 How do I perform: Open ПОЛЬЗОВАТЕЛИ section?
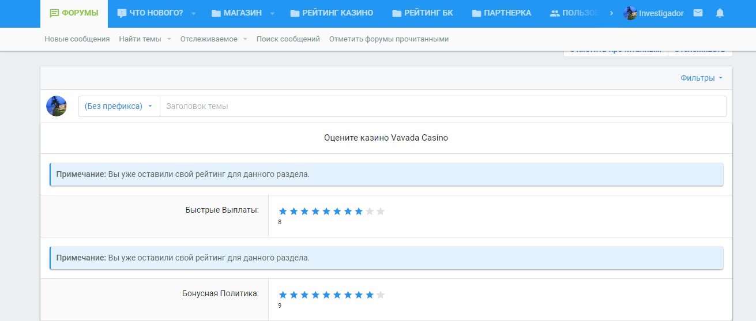coord(574,13)
